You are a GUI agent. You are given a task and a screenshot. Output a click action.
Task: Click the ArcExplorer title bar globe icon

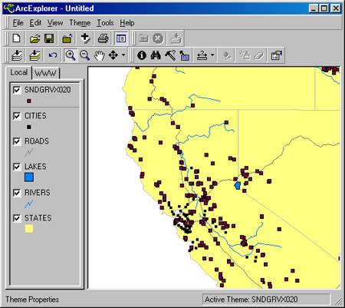click(x=8, y=8)
